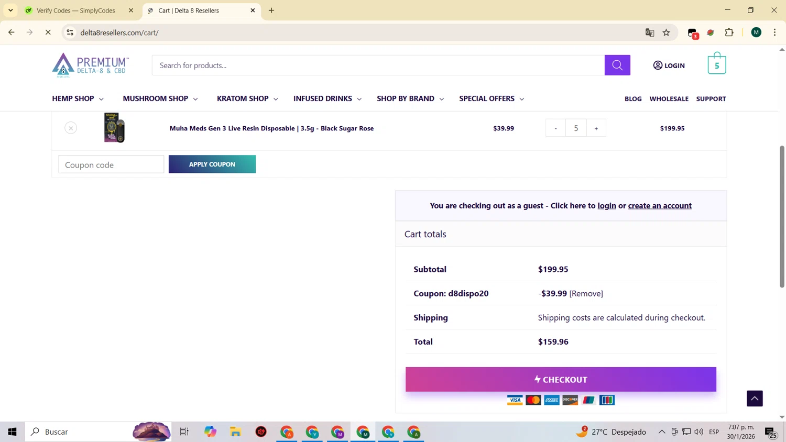Decrease quantity with the minus button

(555, 128)
